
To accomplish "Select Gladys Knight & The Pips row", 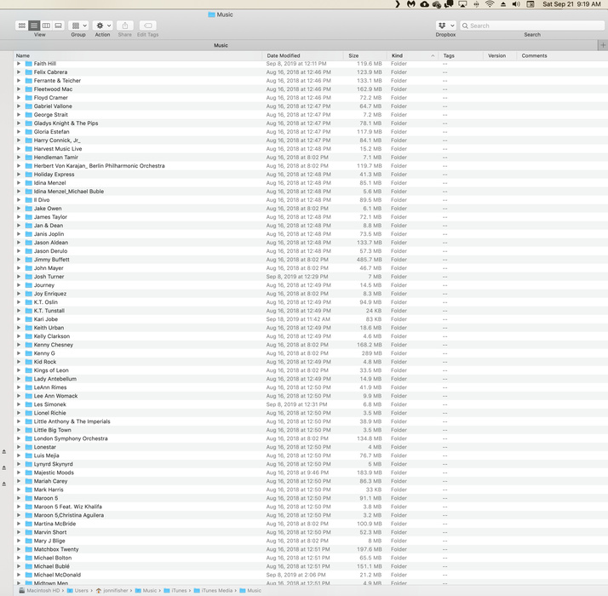I will [310, 123].
